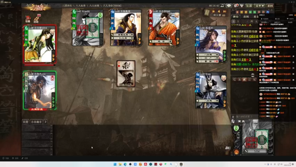The height and width of the screenshot is (167, 296).
Task: Click 郭嘉's 诸葛连弩 weapon equipment
Action: pyautogui.click(x=123, y=35)
